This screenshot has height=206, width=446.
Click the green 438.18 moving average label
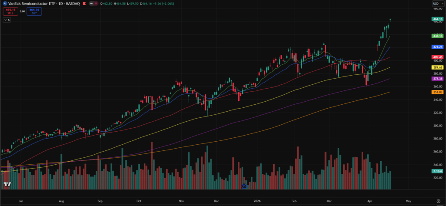tap(437, 36)
